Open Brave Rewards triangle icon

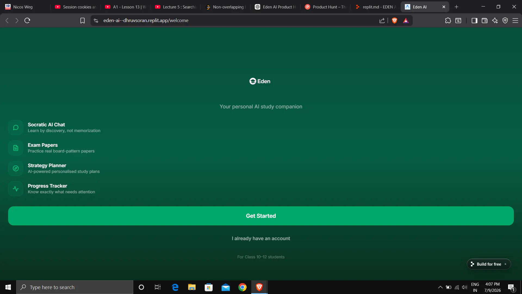tap(406, 20)
